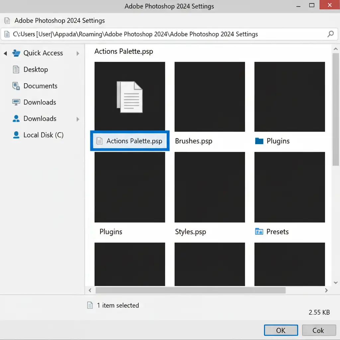Click the Local Disk (C) icon

click(x=16, y=135)
